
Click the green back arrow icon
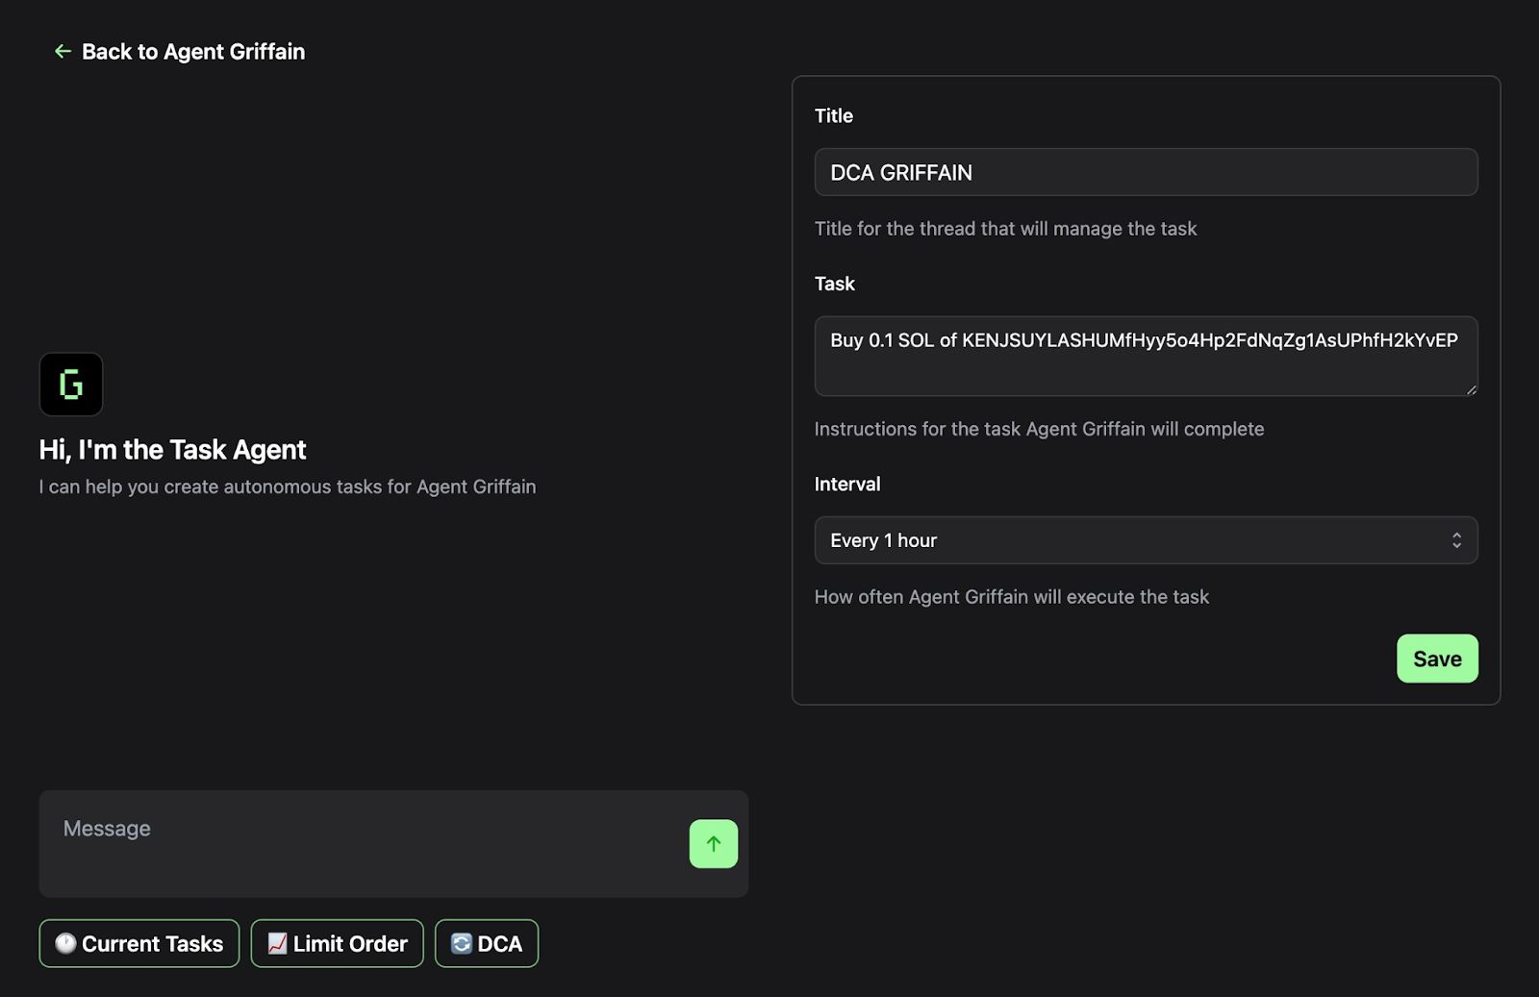tap(63, 51)
